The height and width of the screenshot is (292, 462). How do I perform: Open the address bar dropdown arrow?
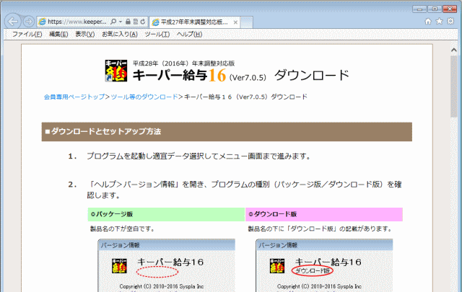pos(121,22)
